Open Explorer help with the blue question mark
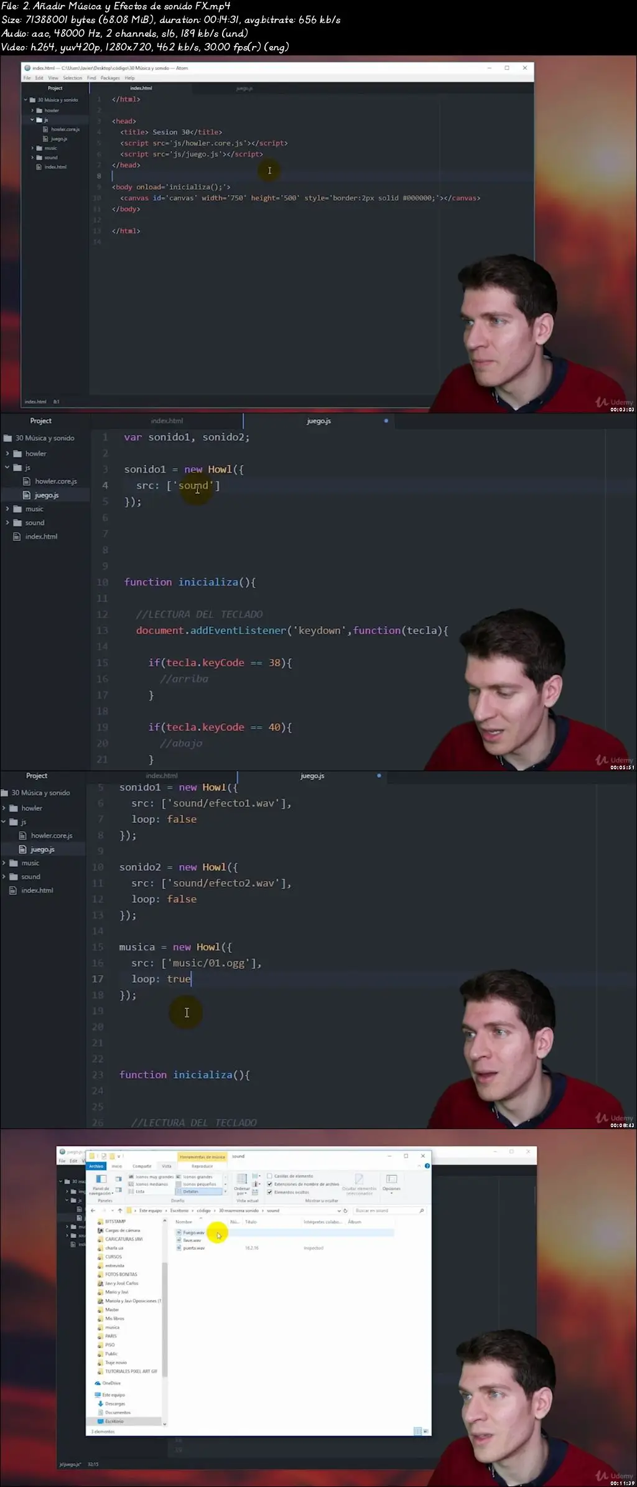This screenshot has width=637, height=1487. (x=427, y=1166)
